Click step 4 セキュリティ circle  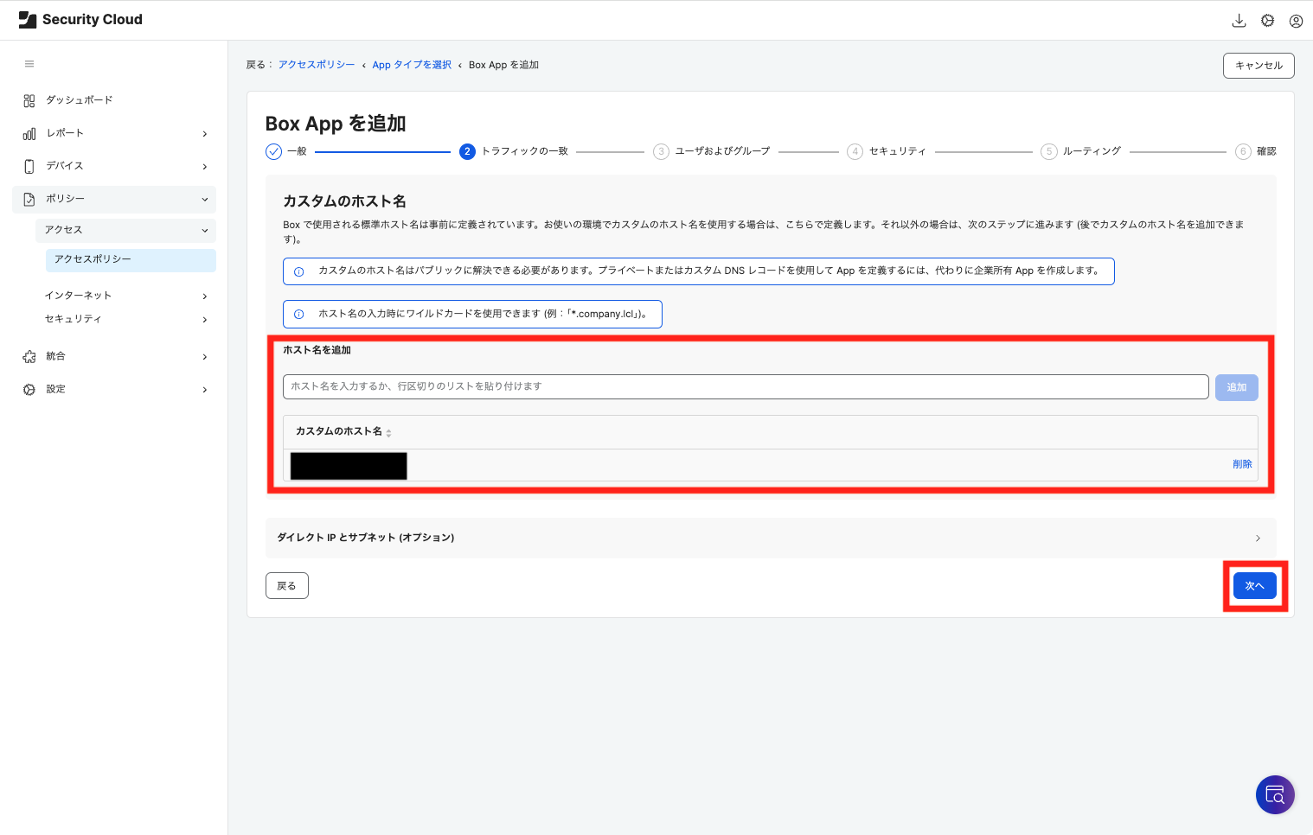coord(855,151)
